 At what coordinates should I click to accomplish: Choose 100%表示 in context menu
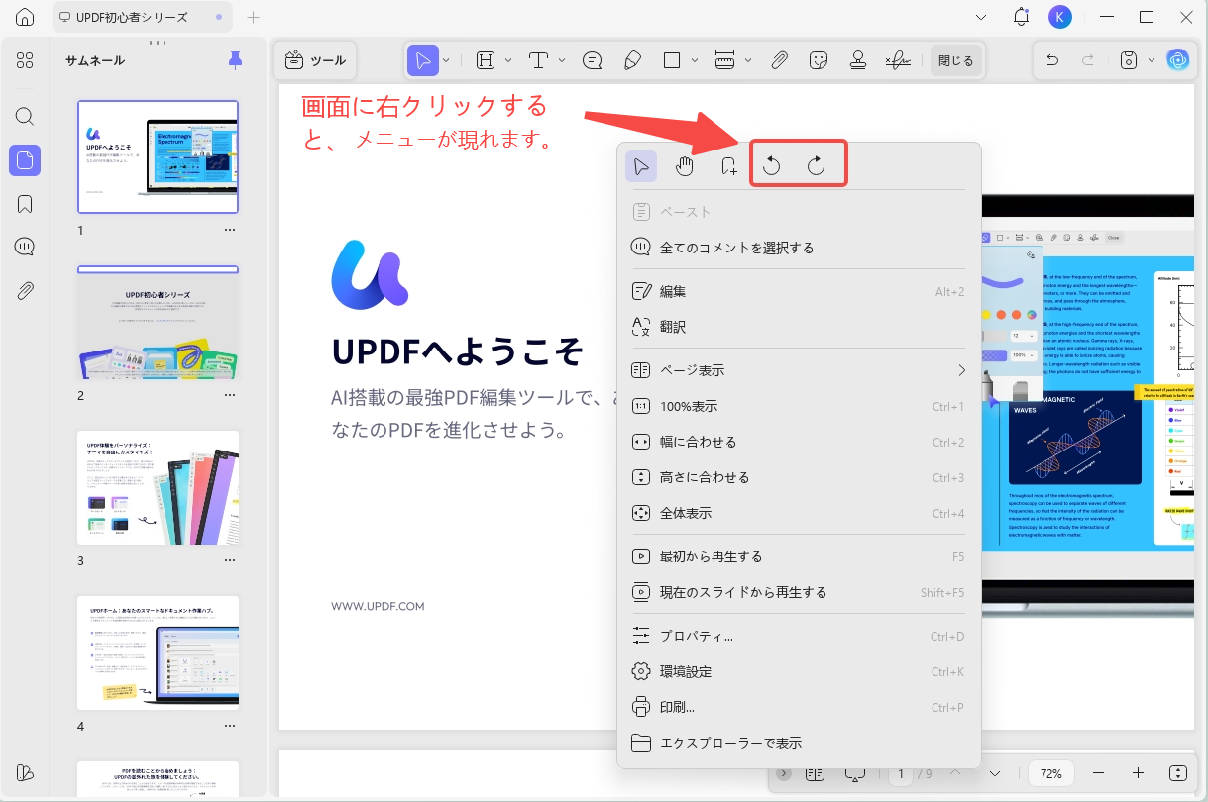click(799, 406)
